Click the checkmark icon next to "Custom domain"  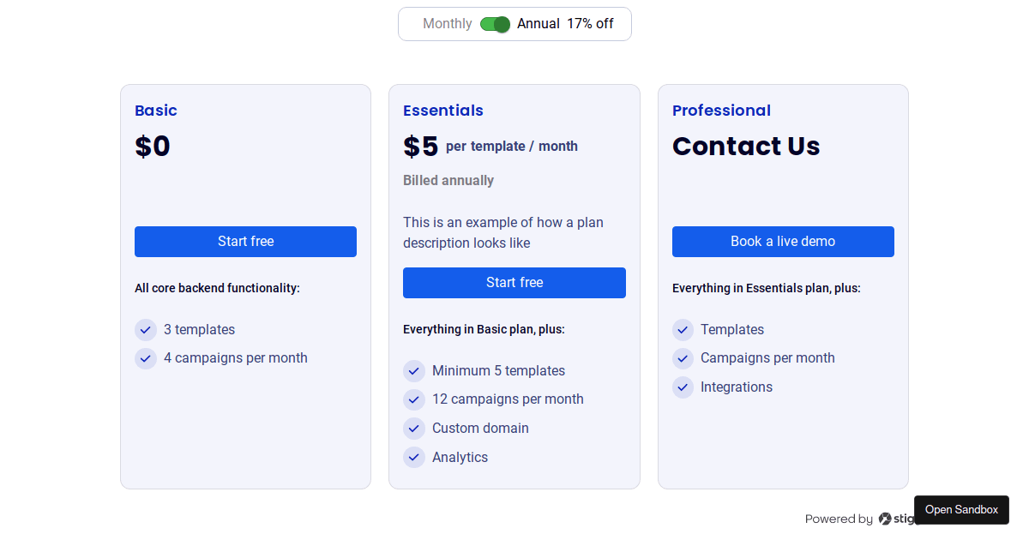pyautogui.click(x=414, y=428)
